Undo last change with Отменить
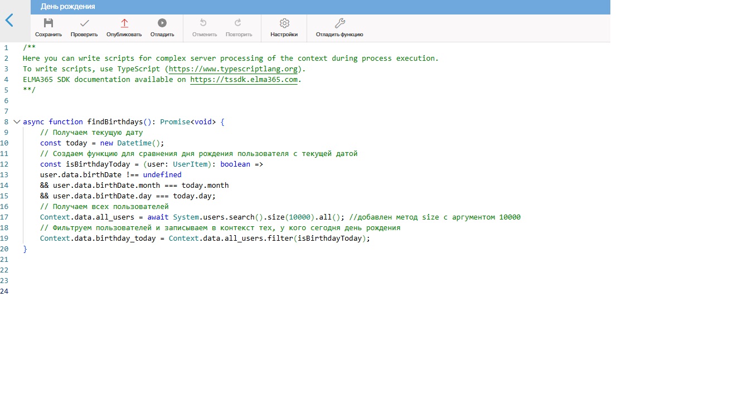The width and height of the screenshot is (733, 404). point(205,28)
